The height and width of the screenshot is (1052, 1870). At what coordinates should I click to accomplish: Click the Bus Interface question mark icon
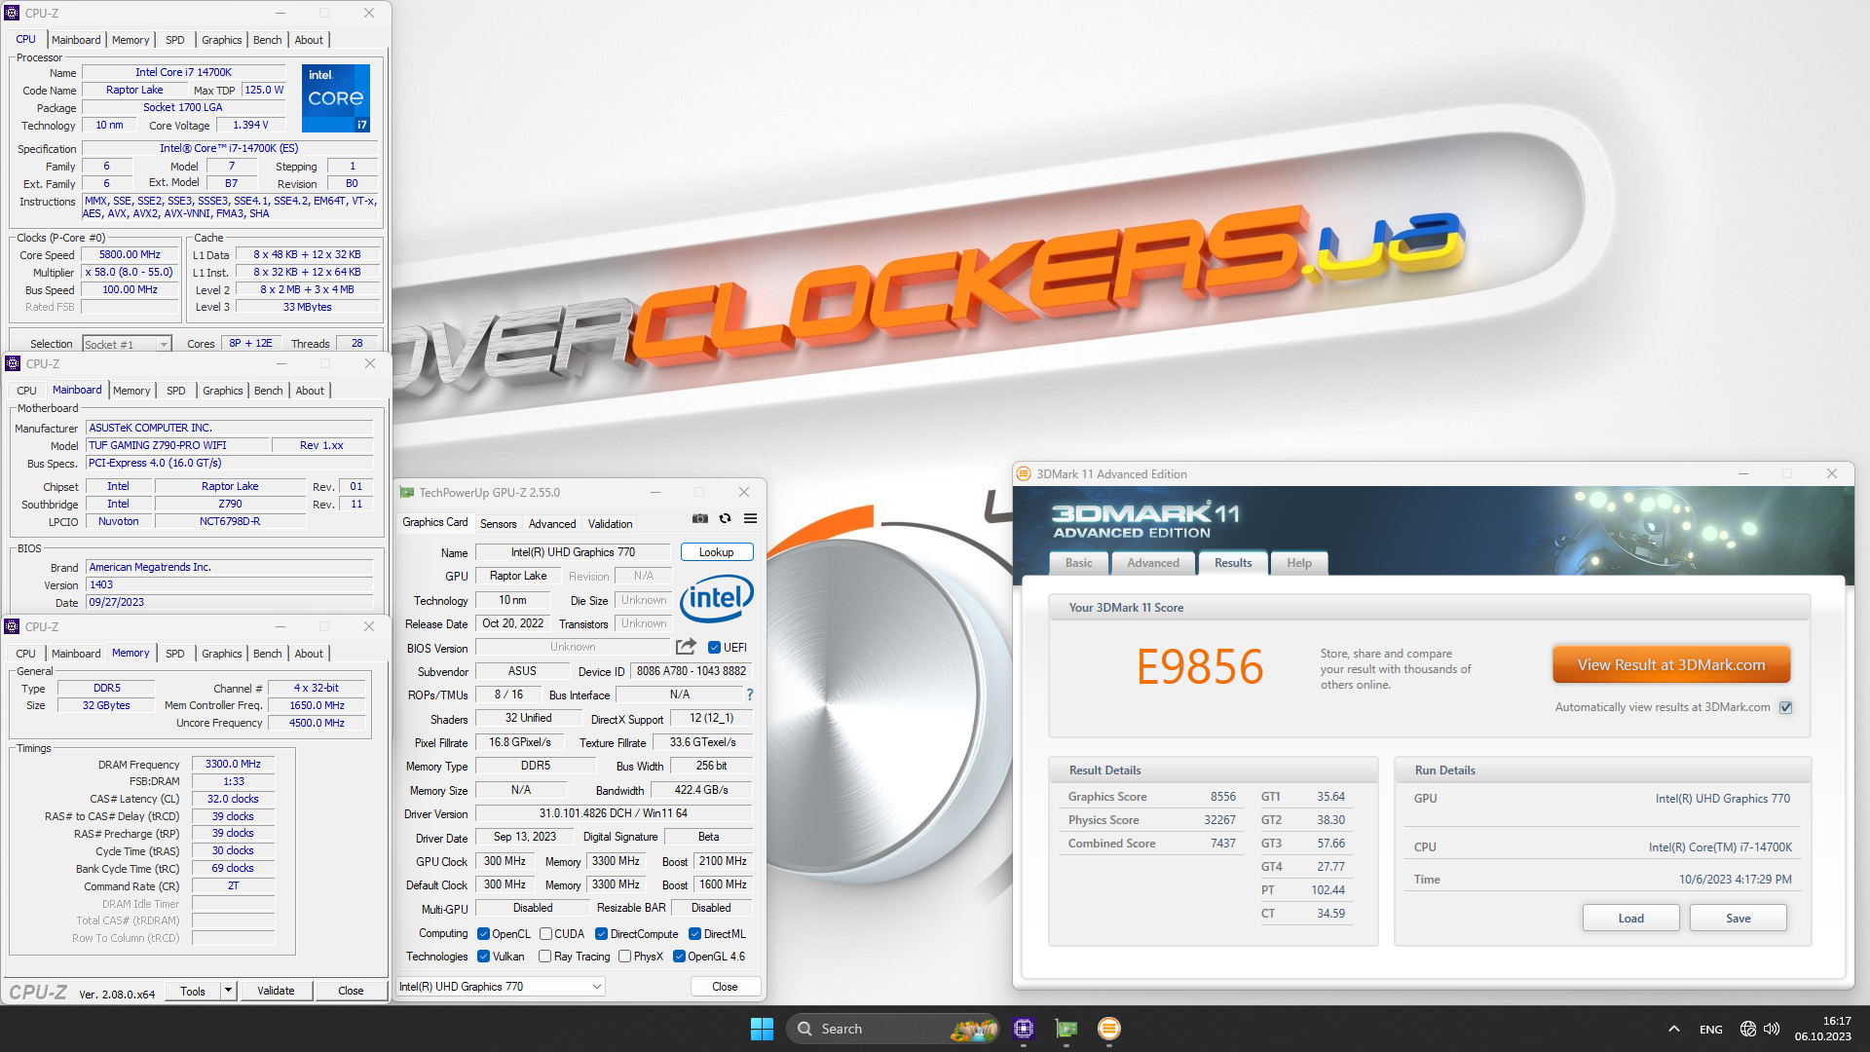[x=749, y=695]
